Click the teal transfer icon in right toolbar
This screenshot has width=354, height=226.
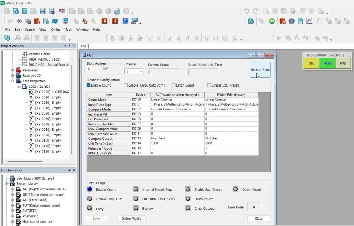[x=251, y=21]
